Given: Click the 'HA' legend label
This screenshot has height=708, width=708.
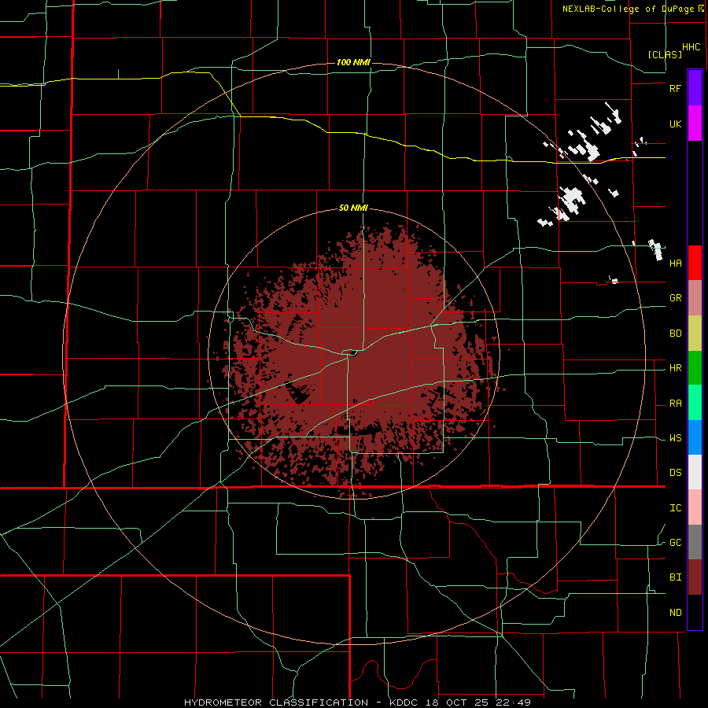Looking at the screenshot, I should click(x=675, y=264).
